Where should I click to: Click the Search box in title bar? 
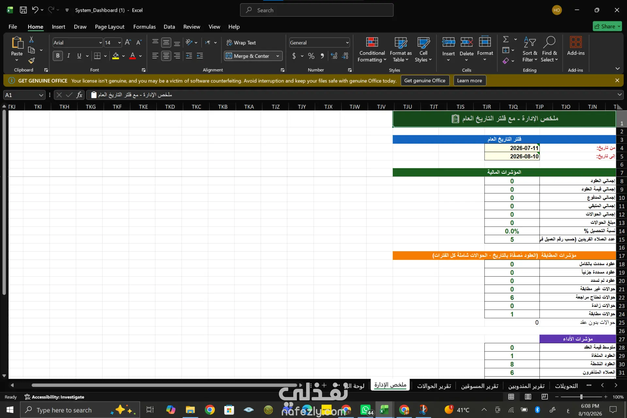click(x=316, y=10)
